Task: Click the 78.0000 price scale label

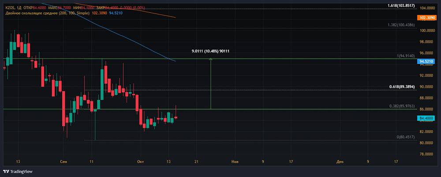Action: pyautogui.click(x=426, y=154)
